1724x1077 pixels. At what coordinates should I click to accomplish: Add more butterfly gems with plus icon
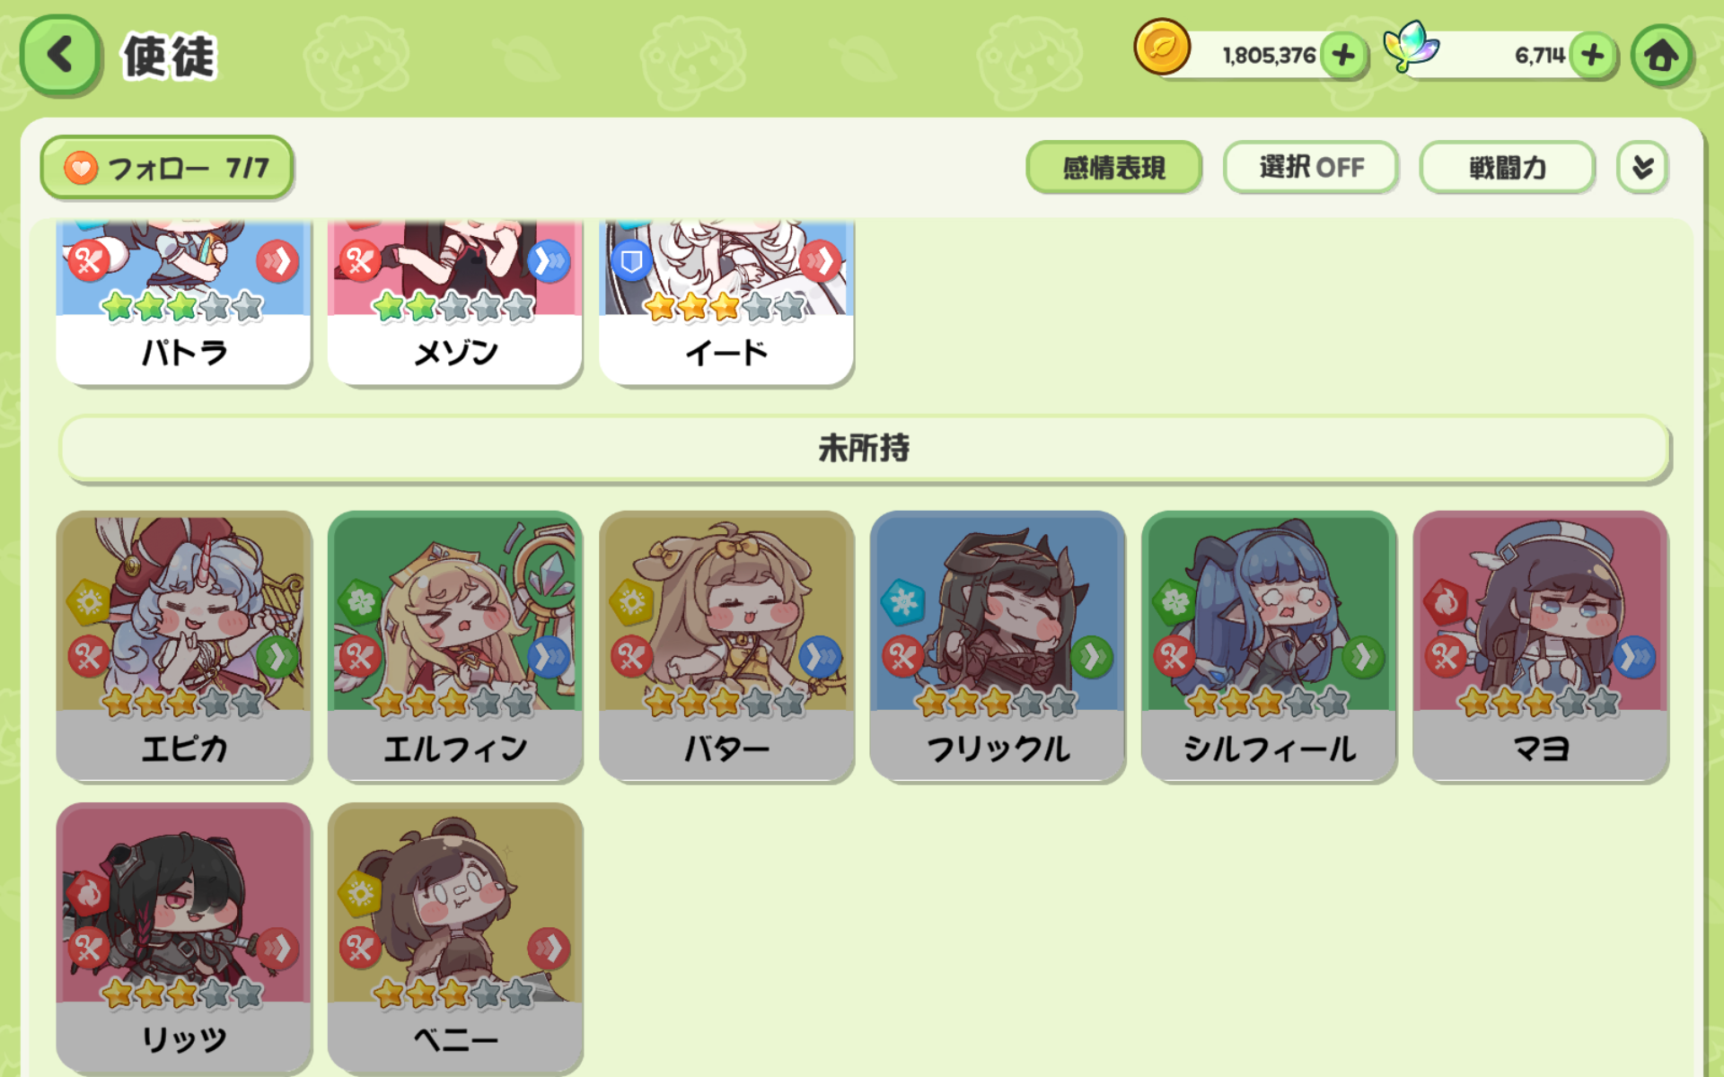(1592, 56)
